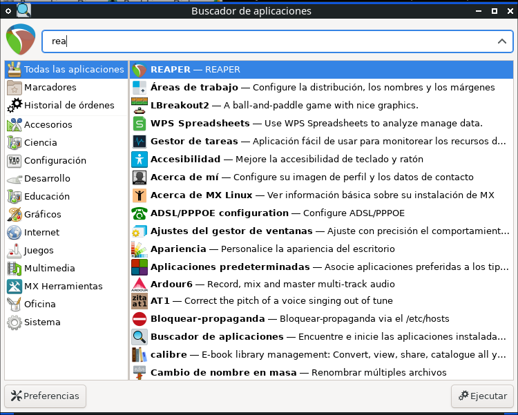Click the Ajustes del gestor de ventanas icon
The width and height of the screenshot is (518, 415).
(x=139, y=231)
